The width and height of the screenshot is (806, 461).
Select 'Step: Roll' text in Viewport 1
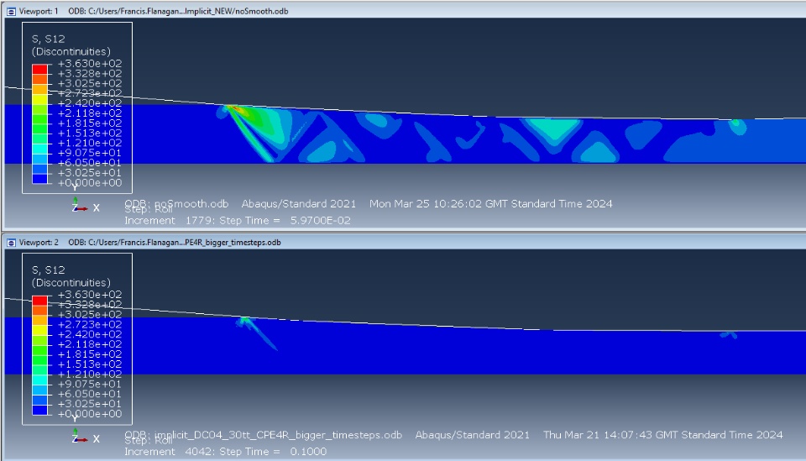[x=149, y=210]
